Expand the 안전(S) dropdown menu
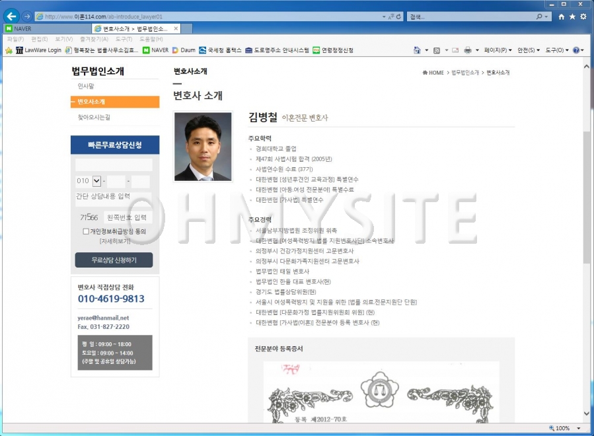594x436 pixels. coord(529,50)
